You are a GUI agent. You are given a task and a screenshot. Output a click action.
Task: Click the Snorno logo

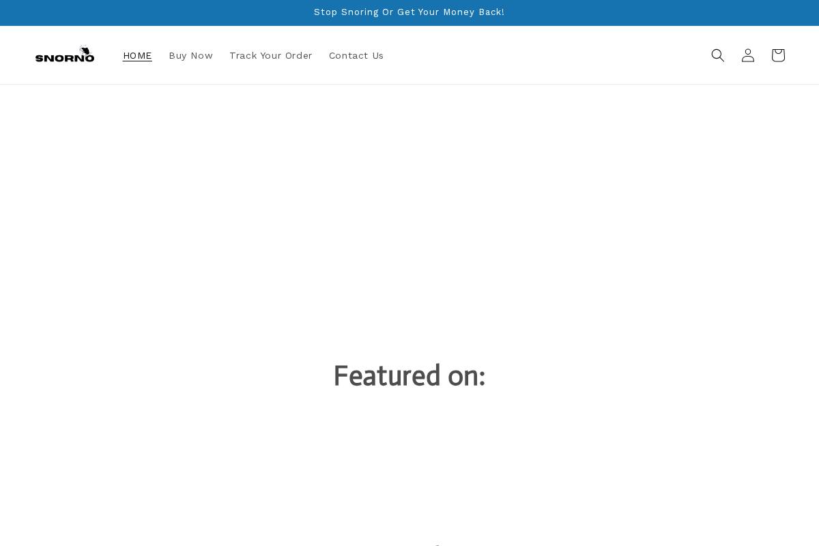(x=65, y=55)
